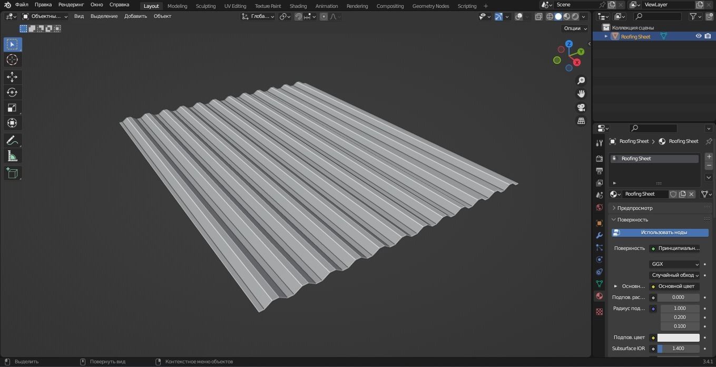716x367 pixels.
Task: Hide the Roofing Sheet object via eye icon
Action: tap(699, 36)
